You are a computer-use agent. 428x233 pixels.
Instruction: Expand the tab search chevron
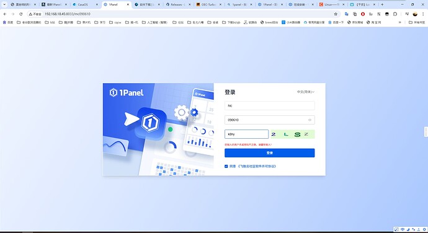pyautogui.click(x=4, y=4)
